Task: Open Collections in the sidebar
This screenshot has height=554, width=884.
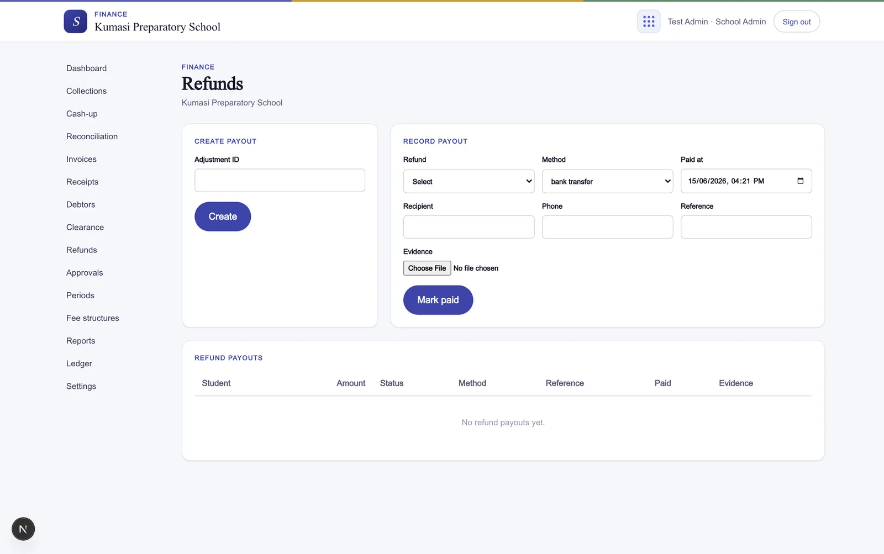Action: pos(86,91)
